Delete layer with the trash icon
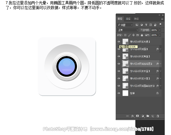This screenshot has width=171, height=135. (158, 116)
